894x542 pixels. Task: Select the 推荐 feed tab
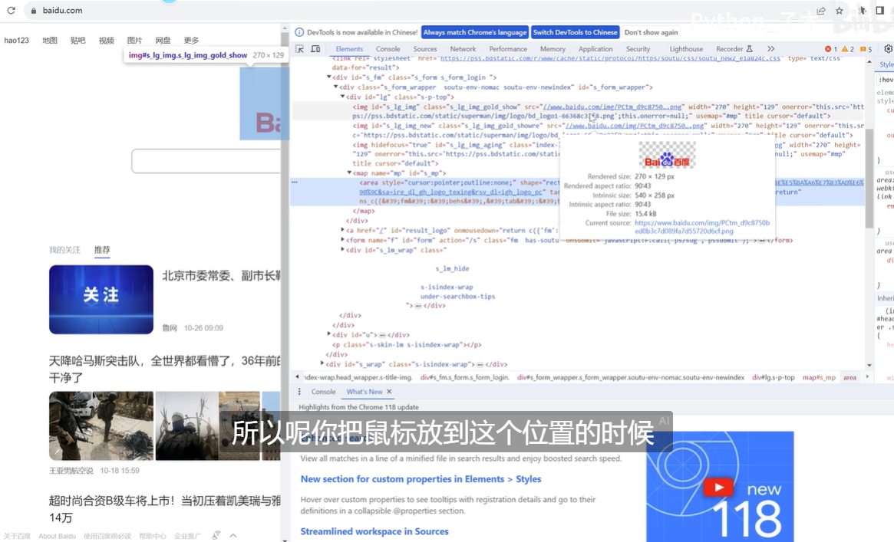pos(102,250)
